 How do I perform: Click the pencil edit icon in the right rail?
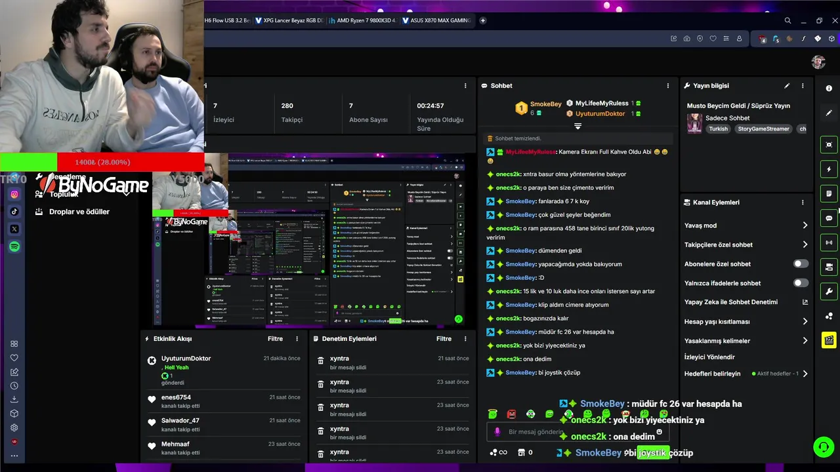(x=829, y=113)
